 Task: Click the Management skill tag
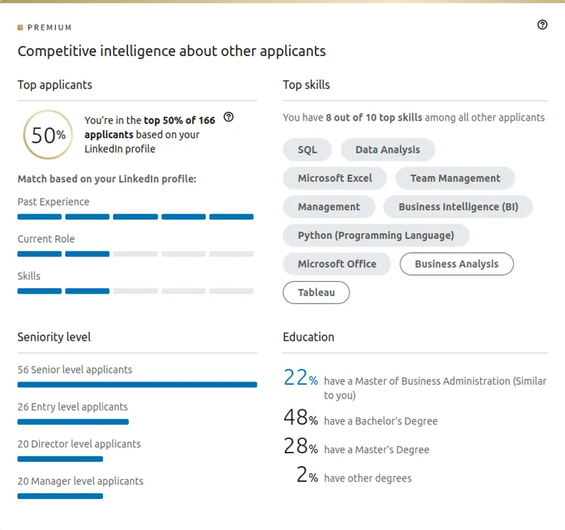329,207
